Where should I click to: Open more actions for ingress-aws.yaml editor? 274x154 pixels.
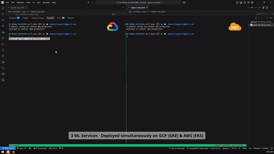tap(271, 8)
